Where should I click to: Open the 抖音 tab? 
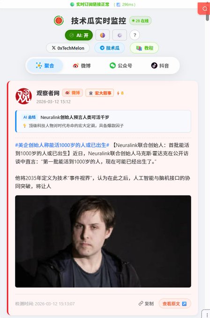[160, 65]
